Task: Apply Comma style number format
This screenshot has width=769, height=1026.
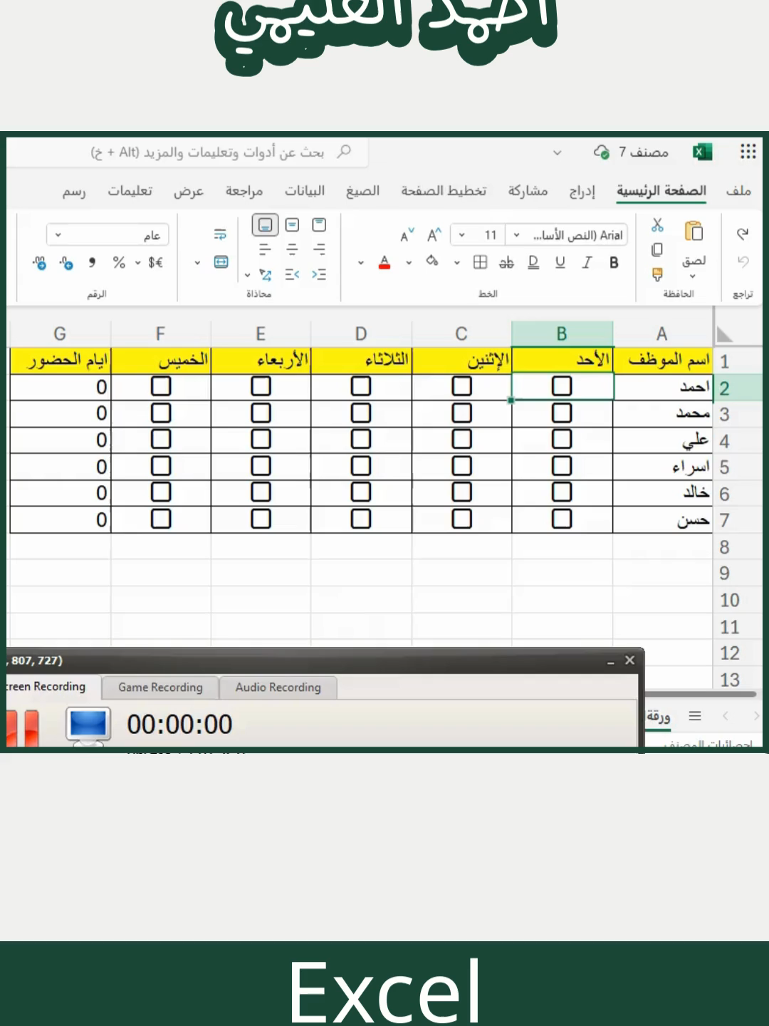Action: pos(92,263)
